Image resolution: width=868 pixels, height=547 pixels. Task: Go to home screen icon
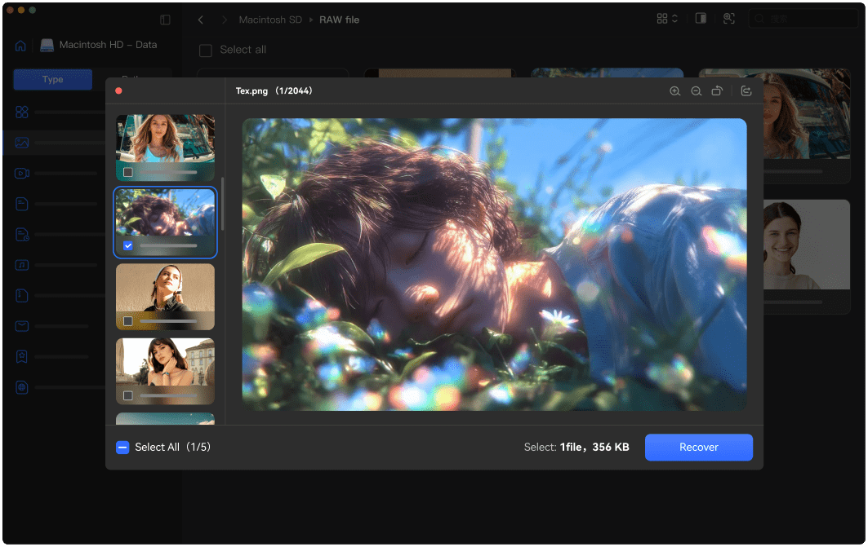pos(20,46)
